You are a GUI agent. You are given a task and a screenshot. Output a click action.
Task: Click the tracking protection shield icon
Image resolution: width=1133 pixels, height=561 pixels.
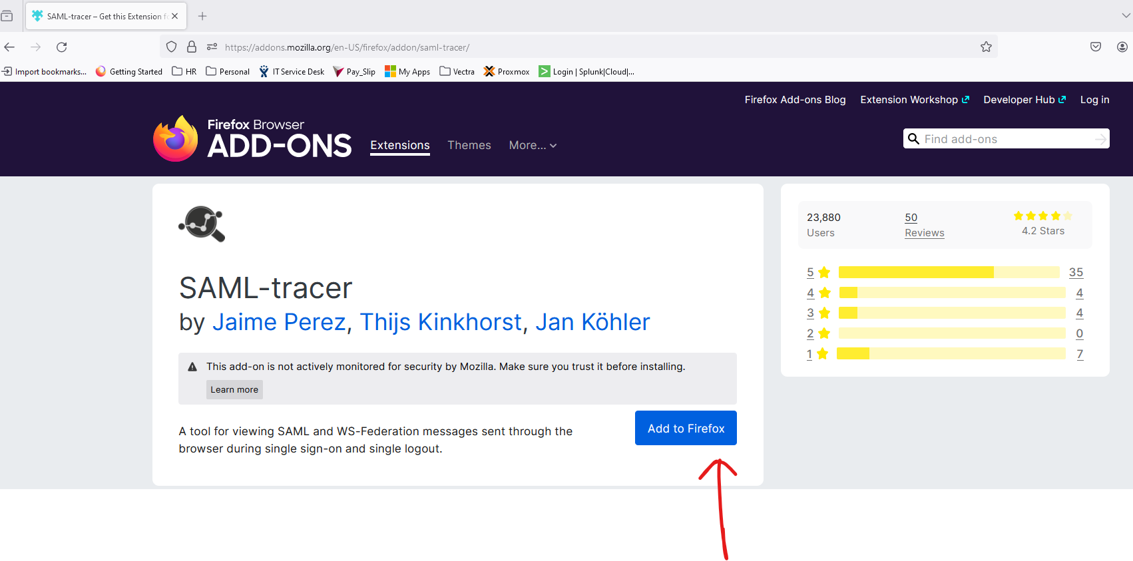172,47
